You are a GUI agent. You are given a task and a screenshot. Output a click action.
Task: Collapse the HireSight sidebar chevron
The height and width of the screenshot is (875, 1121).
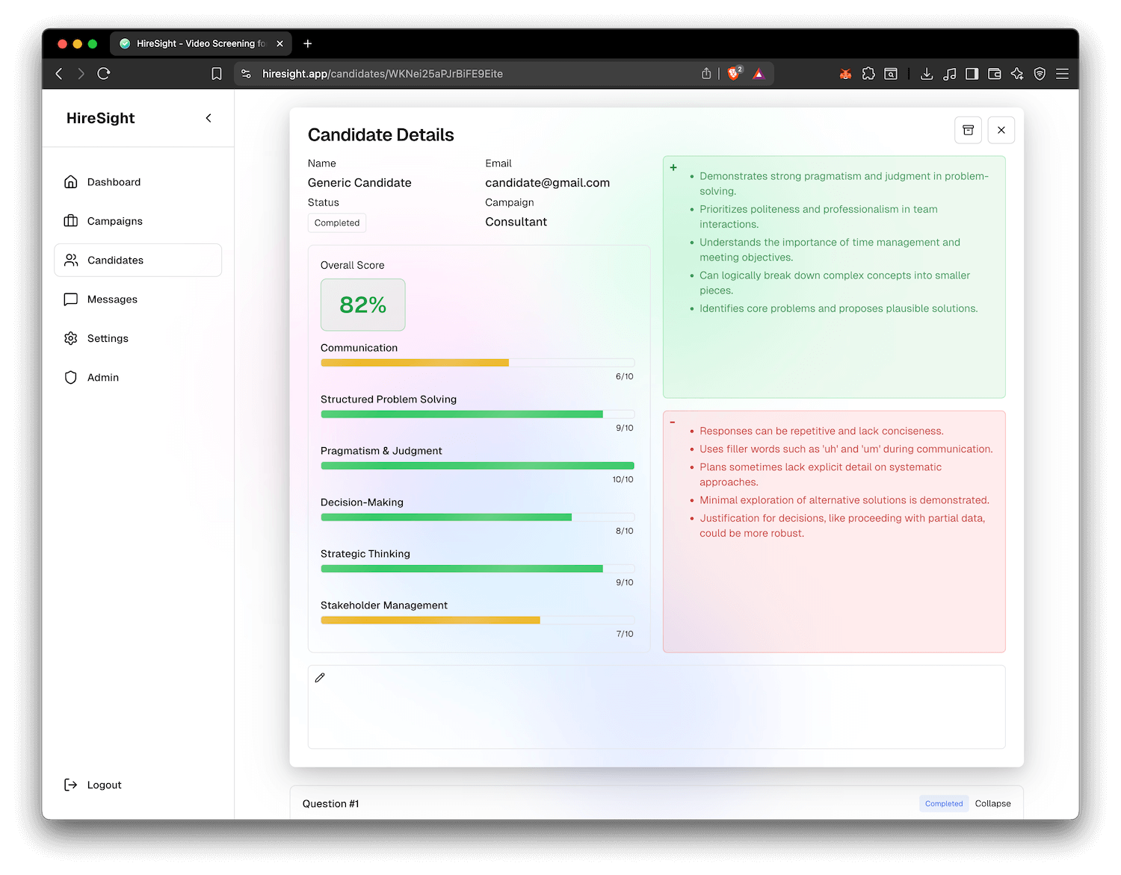coord(209,118)
